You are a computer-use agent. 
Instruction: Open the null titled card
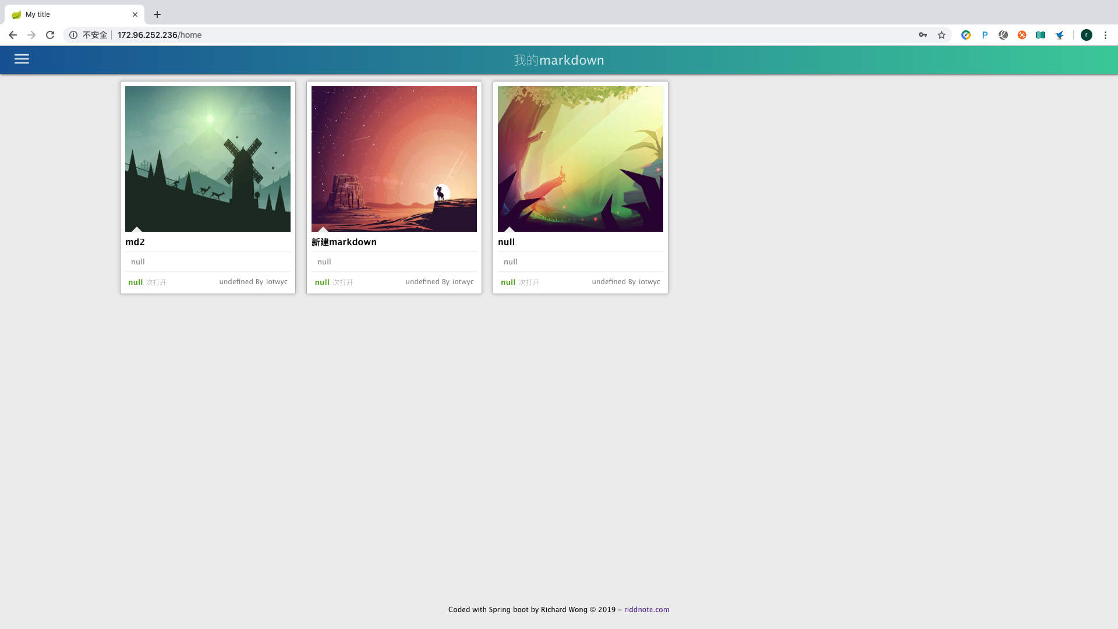point(507,242)
